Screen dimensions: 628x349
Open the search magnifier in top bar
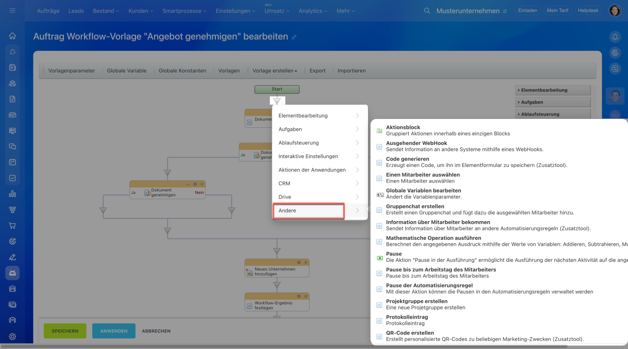pyautogui.click(x=427, y=11)
